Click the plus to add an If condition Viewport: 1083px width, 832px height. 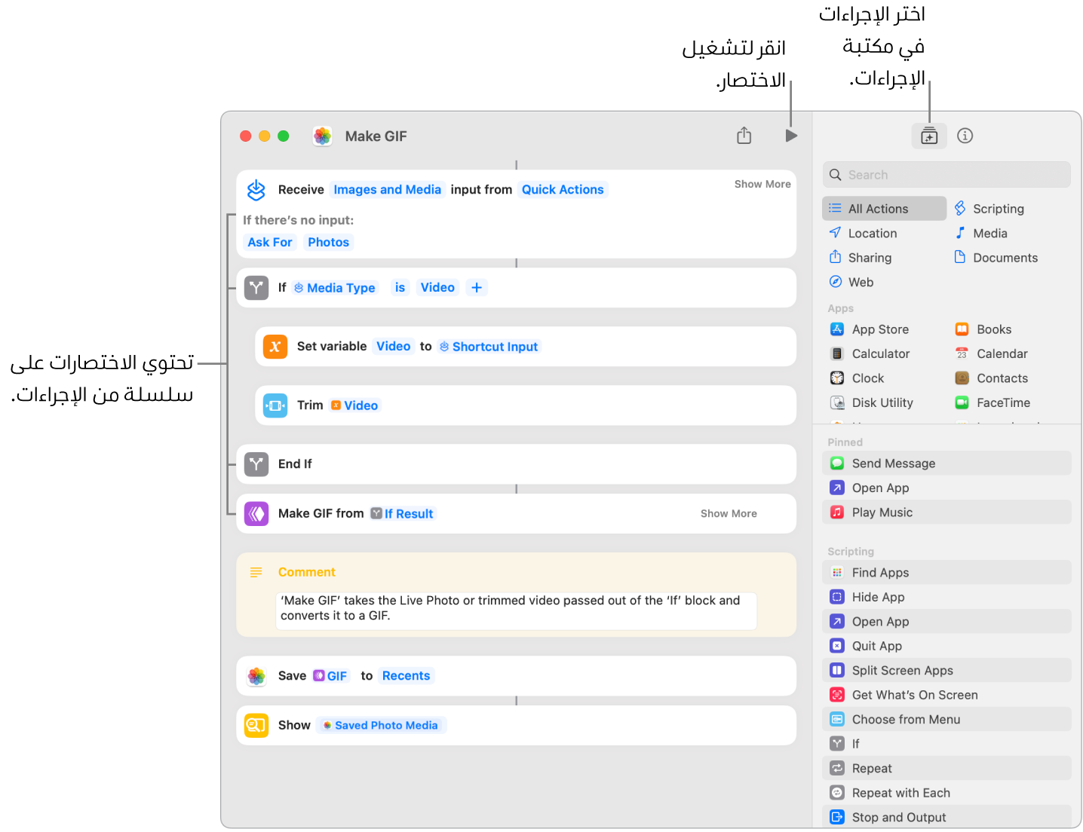(x=477, y=287)
